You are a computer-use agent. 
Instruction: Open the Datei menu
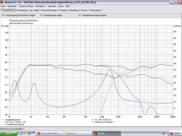point(3,6)
